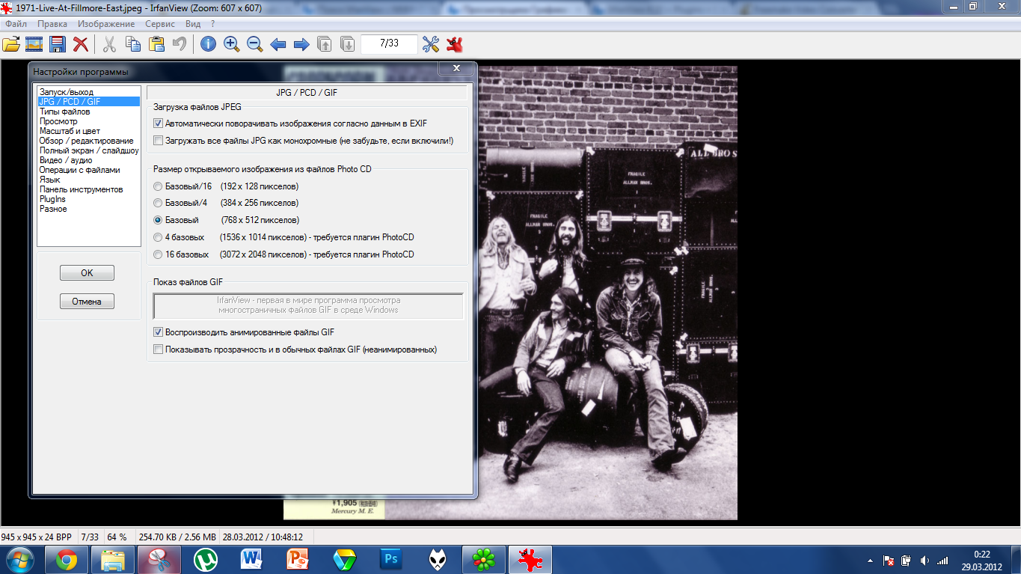1021x574 pixels.
Task: Click the Отмена button
Action: pyautogui.click(x=87, y=302)
